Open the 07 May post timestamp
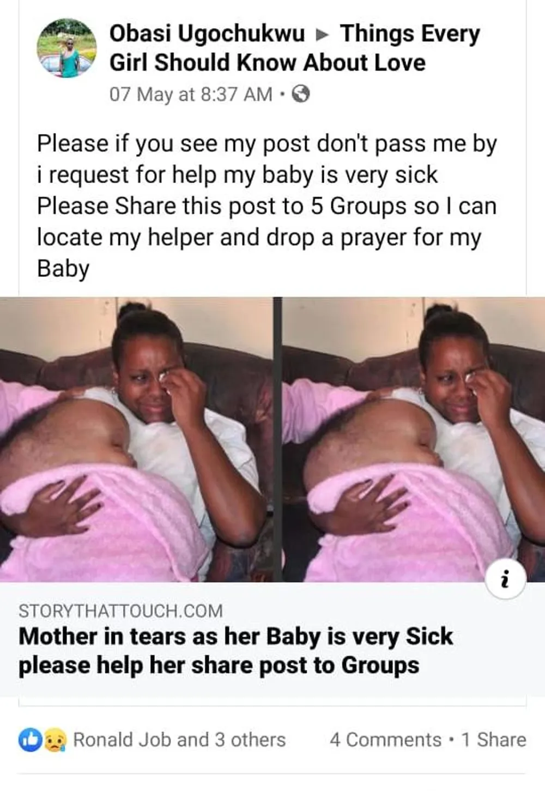Image resolution: width=545 pixels, height=791 pixels. 191,94
